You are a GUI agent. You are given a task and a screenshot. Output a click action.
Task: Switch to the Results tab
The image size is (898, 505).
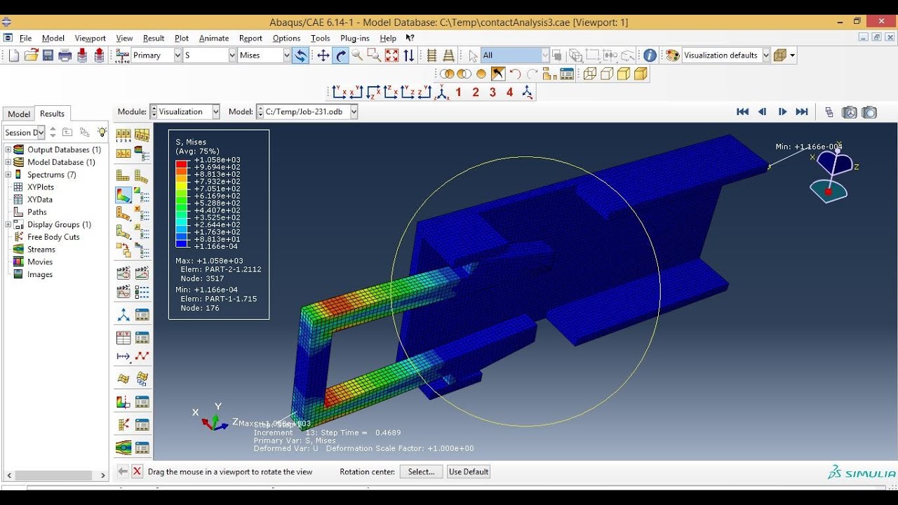[x=52, y=114]
